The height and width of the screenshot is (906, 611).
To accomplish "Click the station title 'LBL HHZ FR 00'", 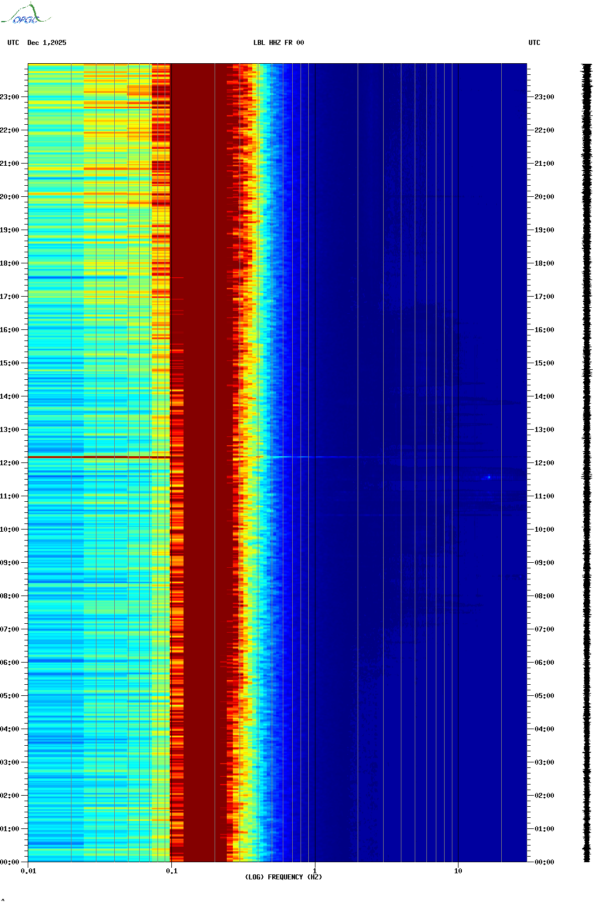I will pyautogui.click(x=278, y=43).
